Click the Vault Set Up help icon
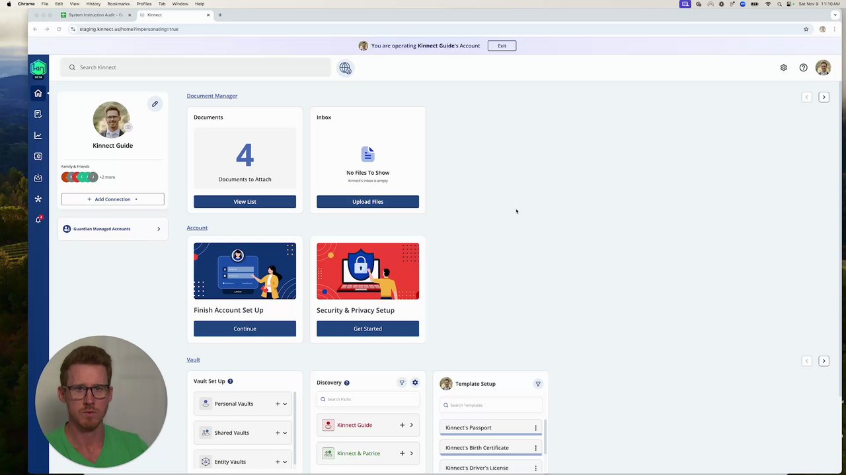The width and height of the screenshot is (846, 475). [230, 381]
